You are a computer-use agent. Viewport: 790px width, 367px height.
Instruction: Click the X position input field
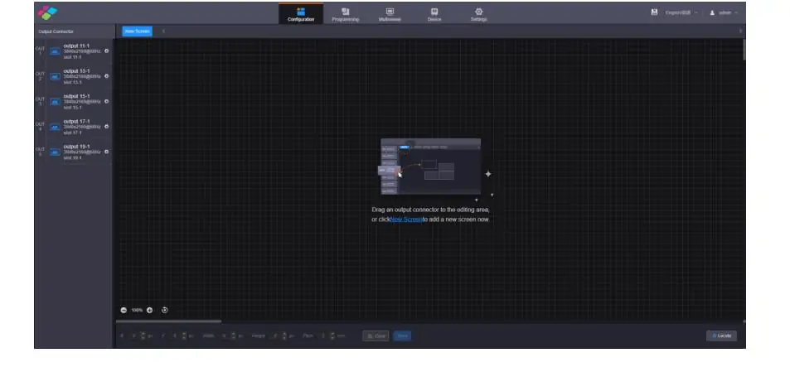pyautogui.click(x=134, y=336)
